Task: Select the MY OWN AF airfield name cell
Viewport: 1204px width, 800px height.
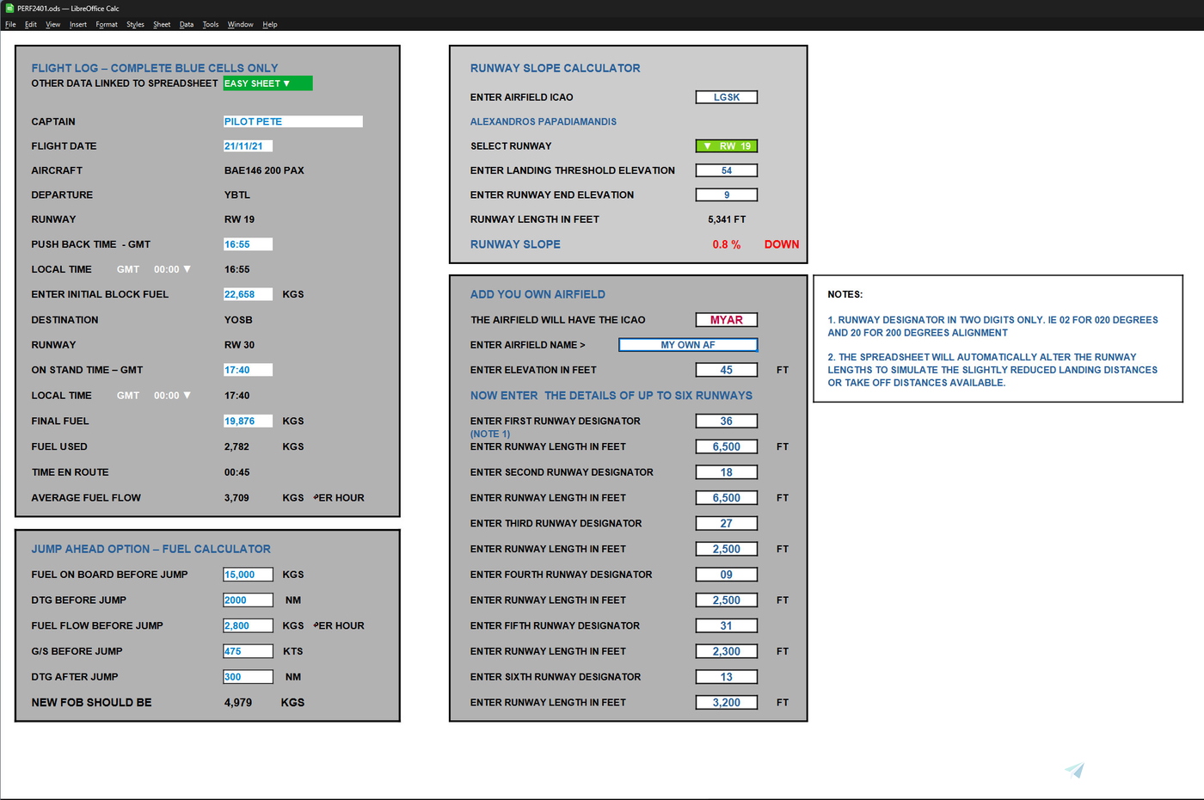Action: coord(687,344)
